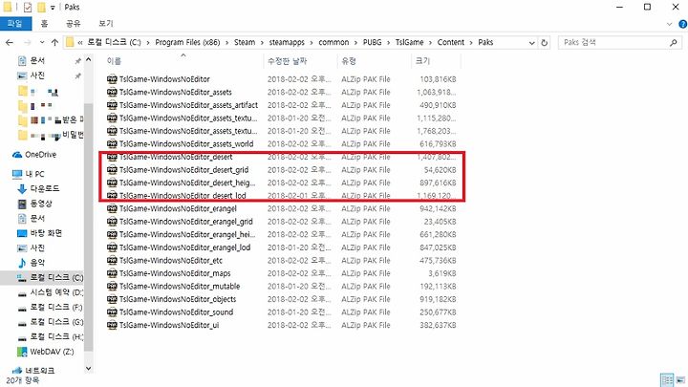This screenshot has width=688, height=387.
Task: Sort by the 유형 column header
Action: [x=349, y=61]
